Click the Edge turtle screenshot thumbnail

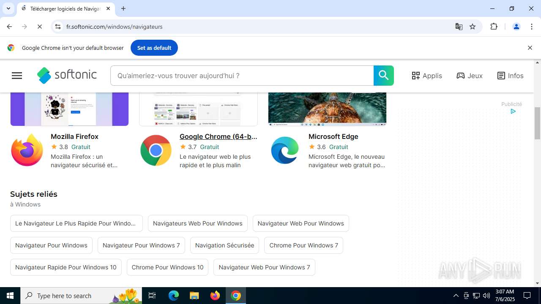tap(327, 109)
